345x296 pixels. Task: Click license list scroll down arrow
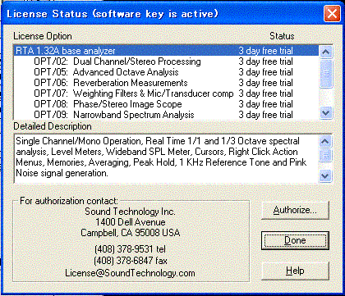(326, 112)
